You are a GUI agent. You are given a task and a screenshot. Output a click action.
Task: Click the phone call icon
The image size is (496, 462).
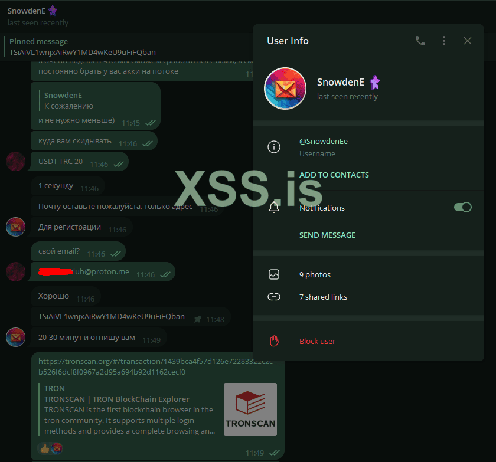pyautogui.click(x=420, y=41)
